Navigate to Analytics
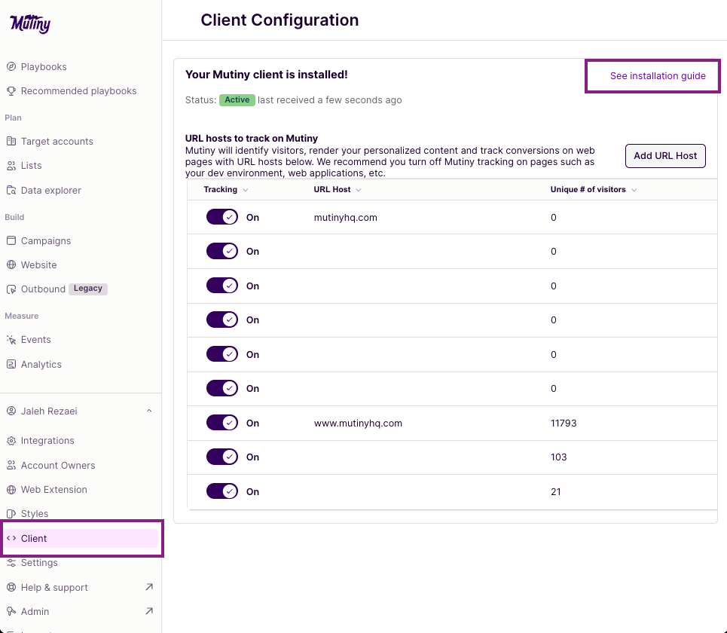Screen dimensions: 727x633 tap(41, 365)
